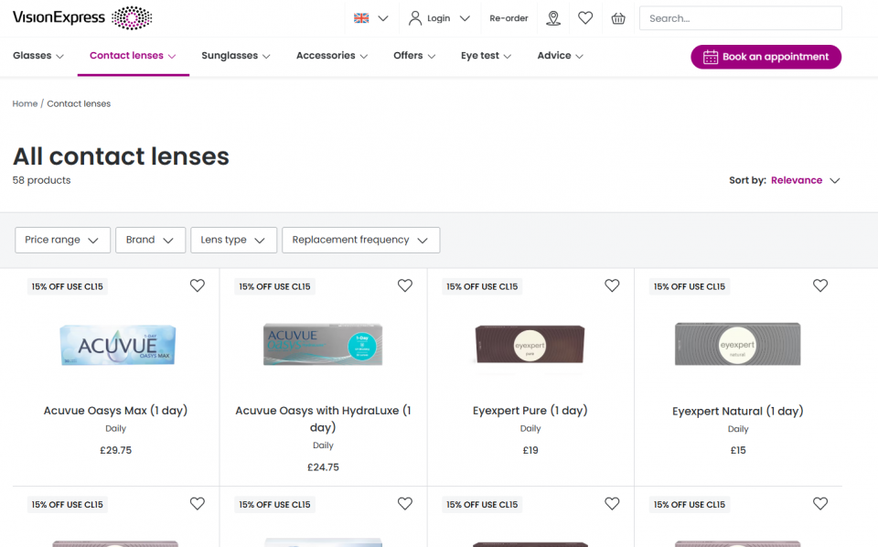Screen dimensions: 878x547
Task: Open the Glasses menu
Action: click(38, 56)
